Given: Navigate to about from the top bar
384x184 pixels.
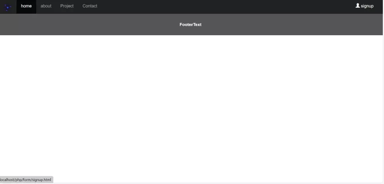Looking at the screenshot, I should pos(46,6).
